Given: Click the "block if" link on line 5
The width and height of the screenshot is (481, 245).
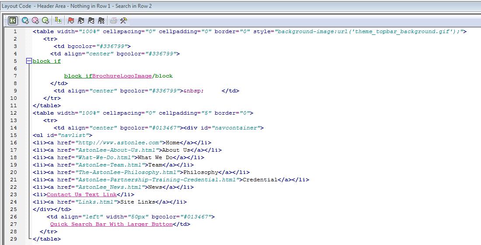Looking at the screenshot, I should click(47, 61).
